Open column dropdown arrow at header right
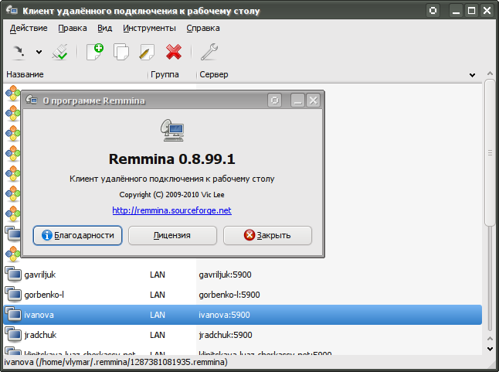499x372 pixels. pos(472,75)
